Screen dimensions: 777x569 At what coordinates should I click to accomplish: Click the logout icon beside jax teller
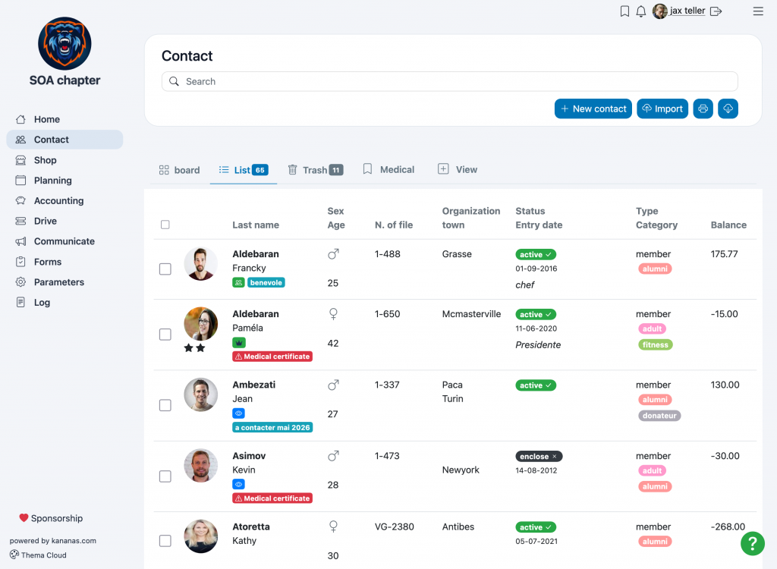tap(716, 11)
